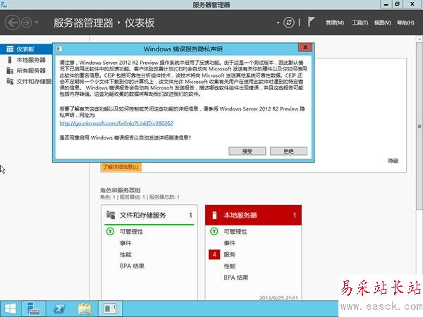Open the navigation history dropdown arrow

(x=37, y=23)
